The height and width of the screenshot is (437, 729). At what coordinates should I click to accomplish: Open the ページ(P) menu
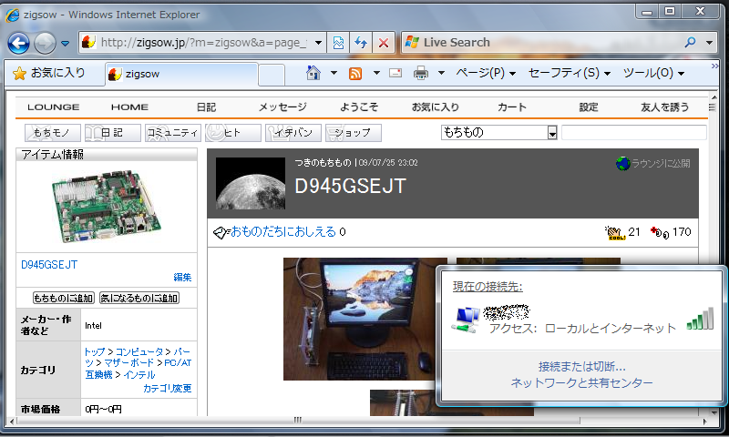(x=486, y=73)
